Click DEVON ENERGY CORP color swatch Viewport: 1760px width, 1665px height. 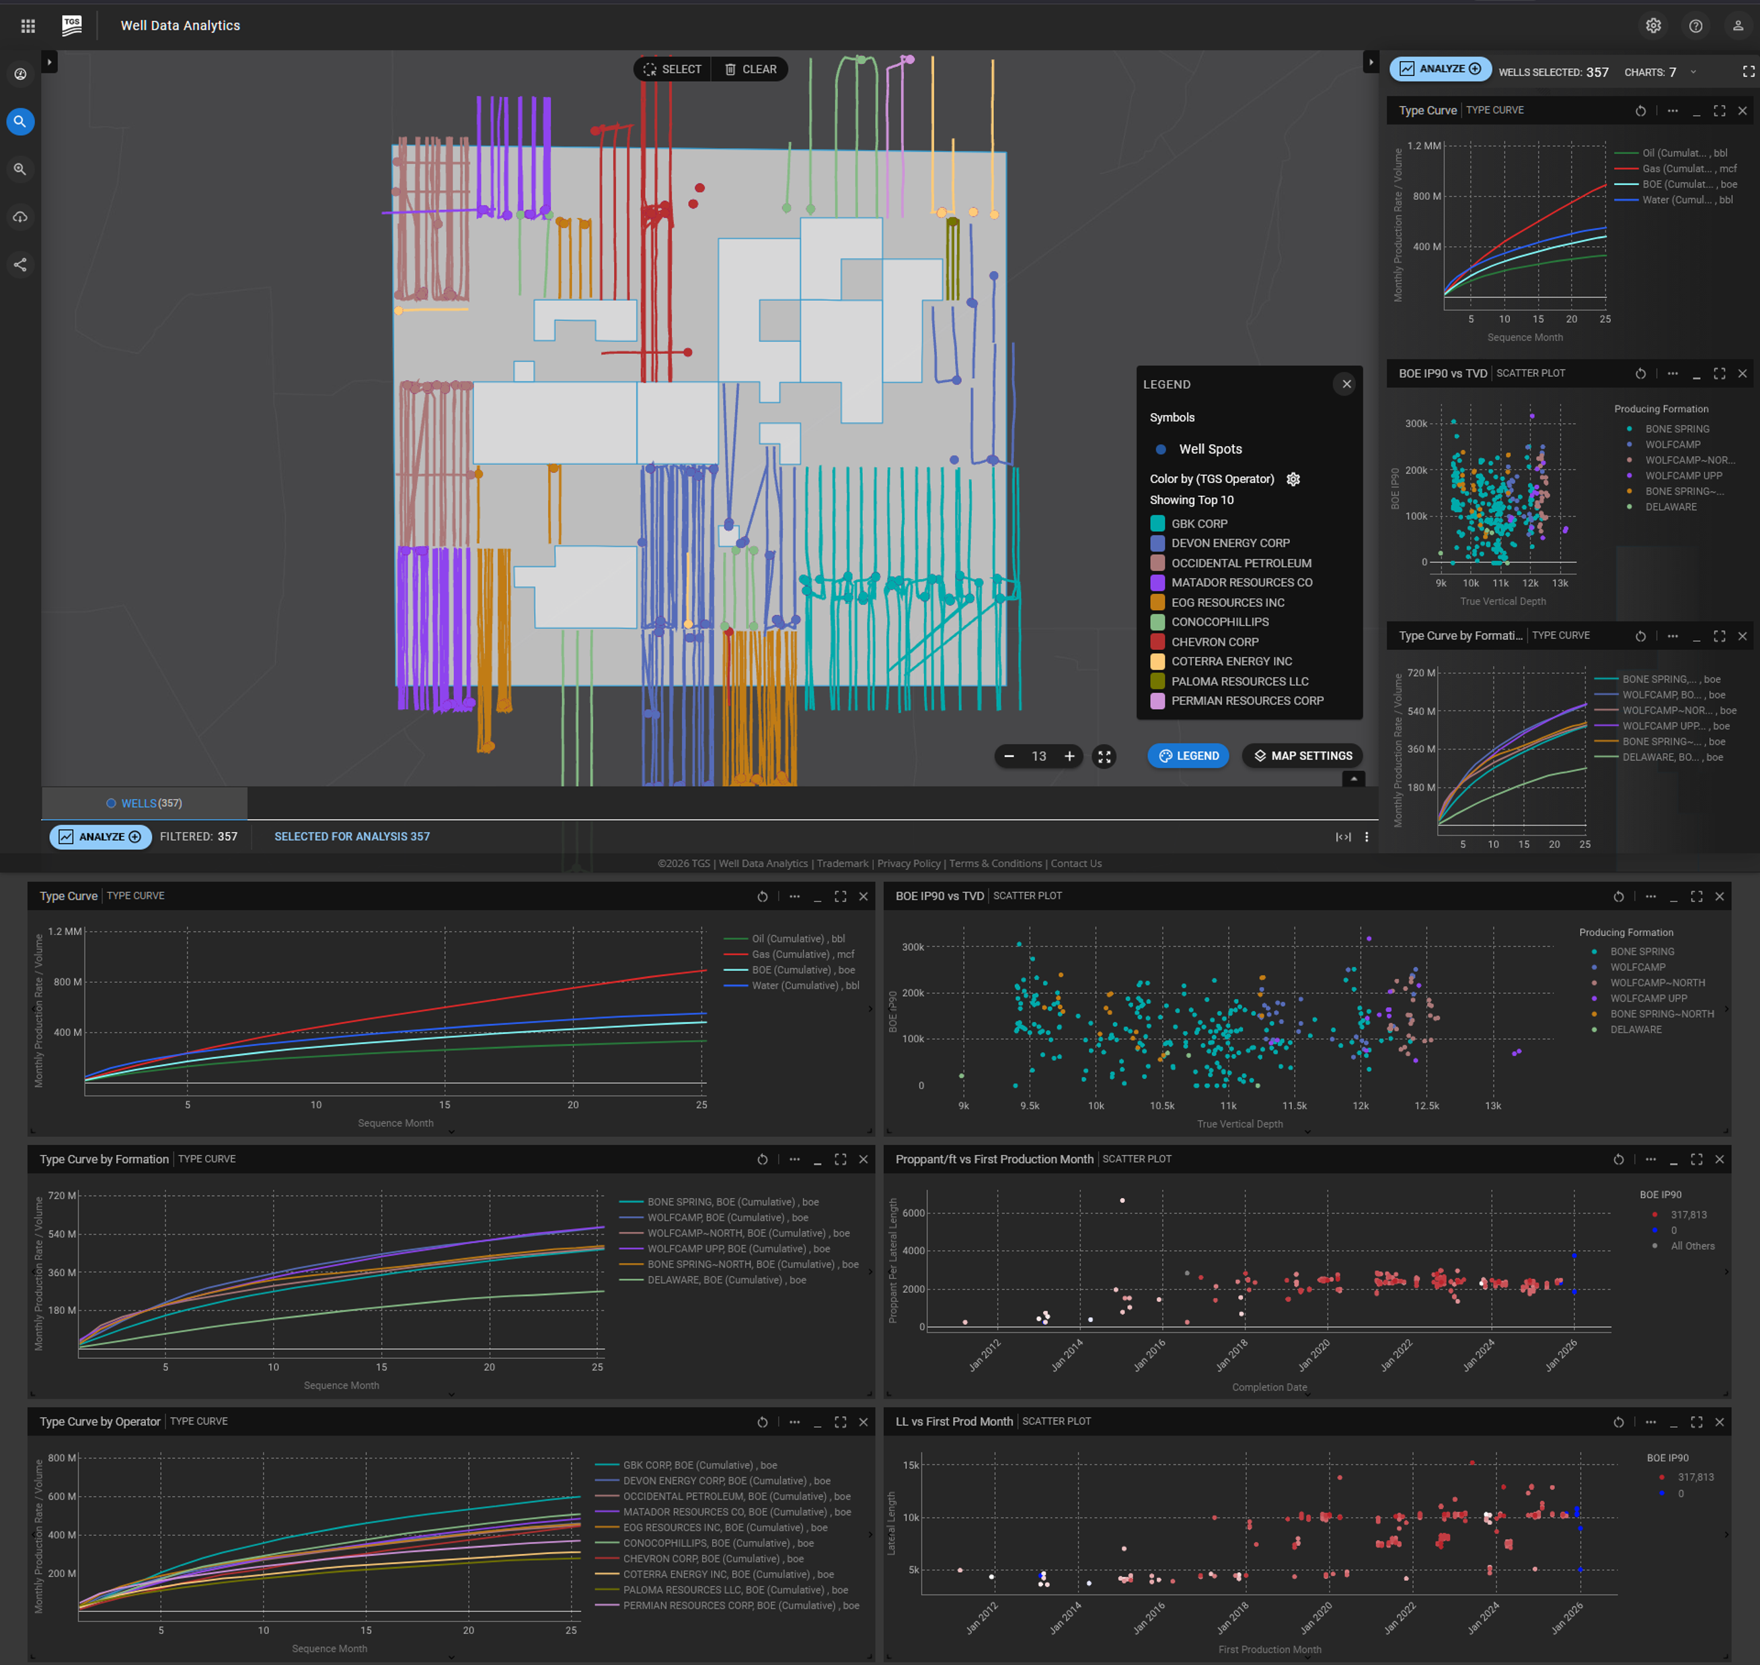[x=1157, y=543]
